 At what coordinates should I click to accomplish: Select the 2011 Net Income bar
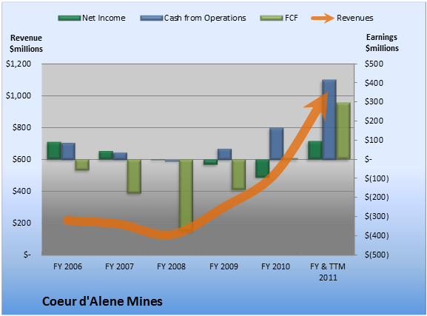(315, 150)
